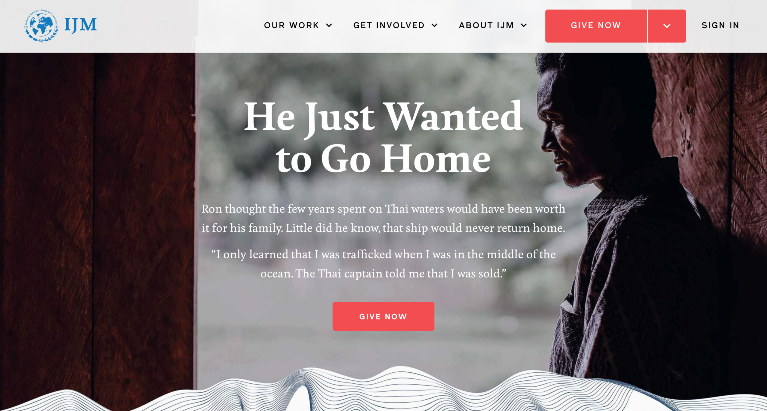
Task: Click the Give Now button under the quote
Action: point(383,316)
